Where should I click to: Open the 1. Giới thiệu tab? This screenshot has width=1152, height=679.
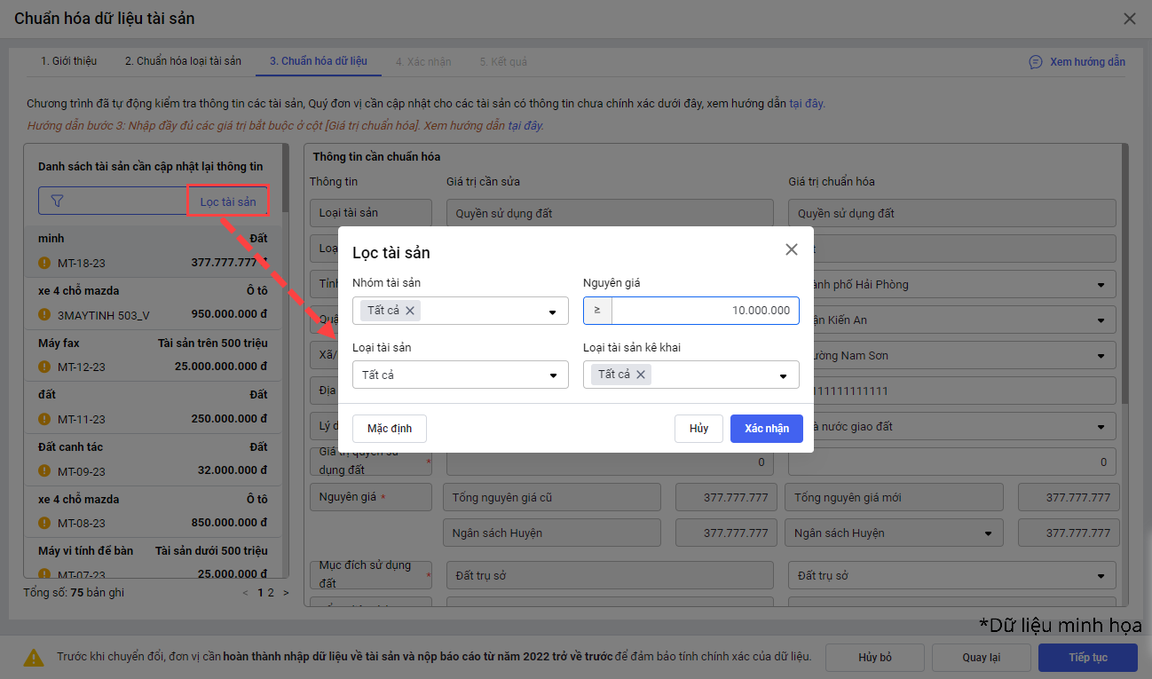tap(68, 61)
